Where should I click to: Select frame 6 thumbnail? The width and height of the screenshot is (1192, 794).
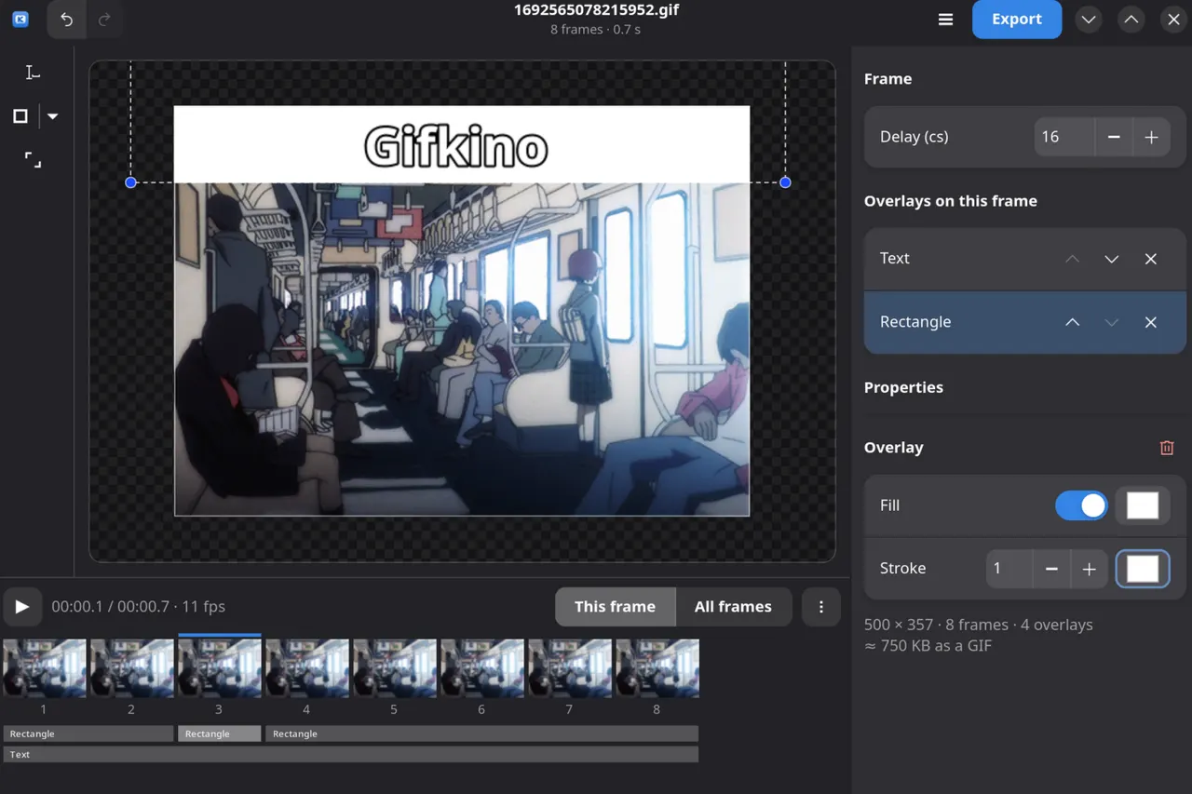tap(481, 667)
